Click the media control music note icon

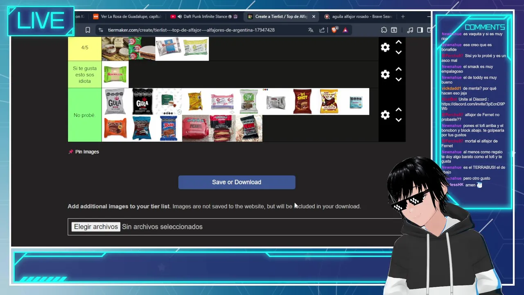click(x=410, y=30)
